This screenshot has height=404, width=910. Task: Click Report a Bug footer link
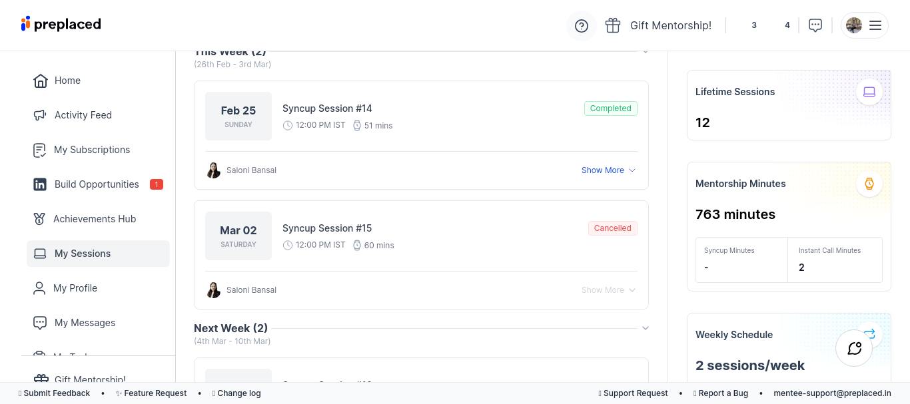tap(723, 393)
